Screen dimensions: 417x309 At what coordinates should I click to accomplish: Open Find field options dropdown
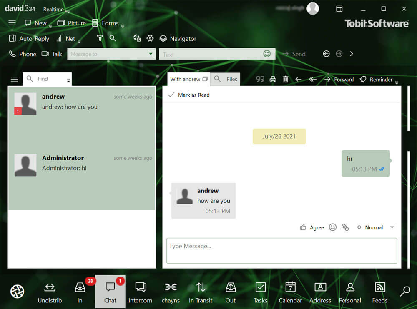(68, 80)
